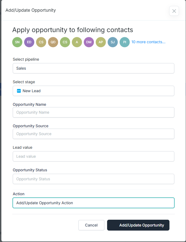Close the Add/Update Opportunity dialog
Viewport: 186px width, 242px height.
pos(174,11)
